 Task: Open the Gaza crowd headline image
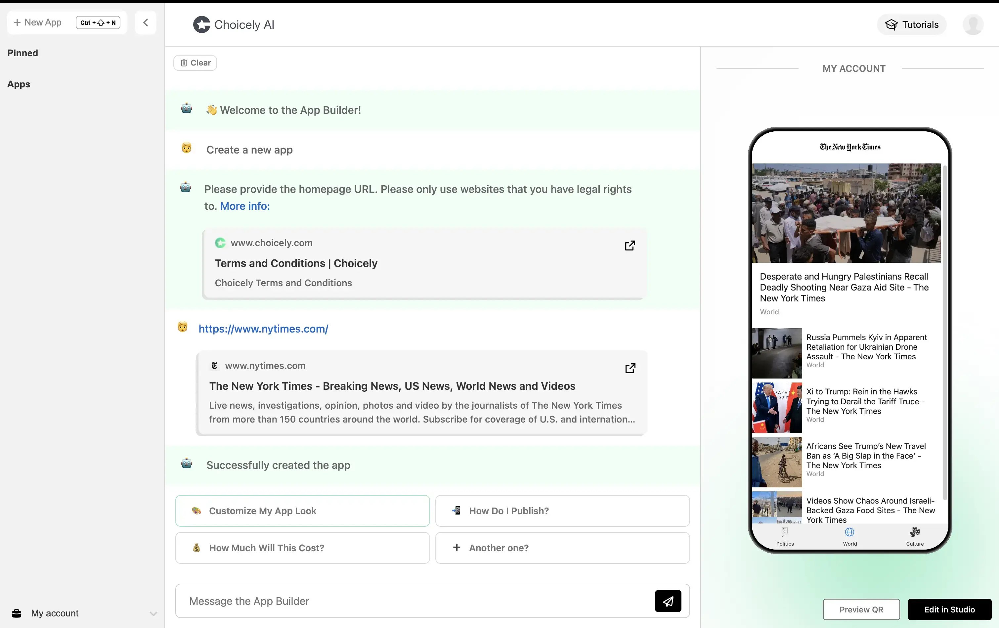click(x=846, y=213)
